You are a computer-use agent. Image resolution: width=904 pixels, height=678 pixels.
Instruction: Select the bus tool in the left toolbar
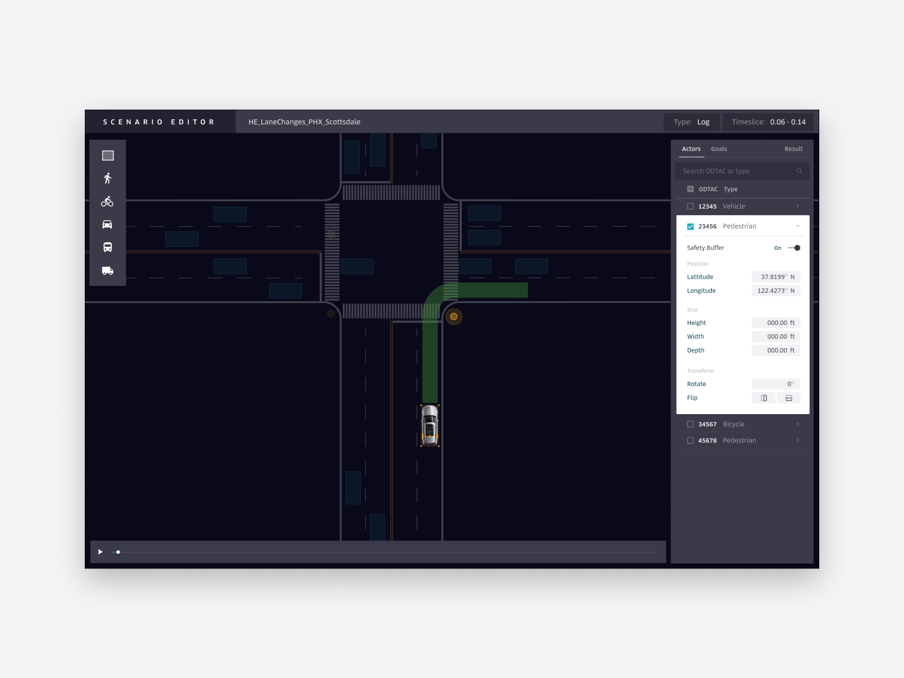tap(107, 247)
